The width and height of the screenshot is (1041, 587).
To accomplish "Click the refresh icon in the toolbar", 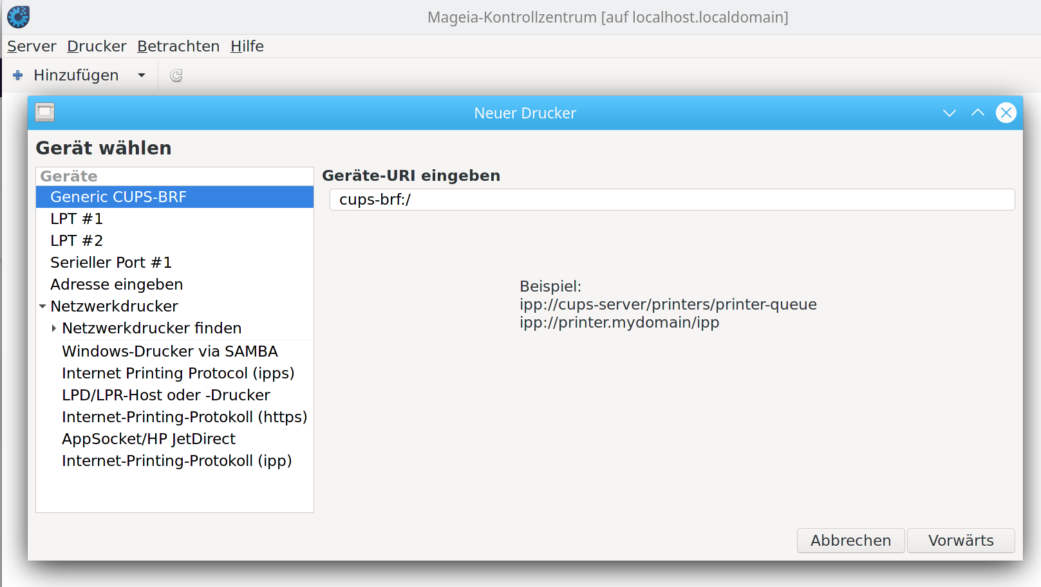I will tap(176, 76).
